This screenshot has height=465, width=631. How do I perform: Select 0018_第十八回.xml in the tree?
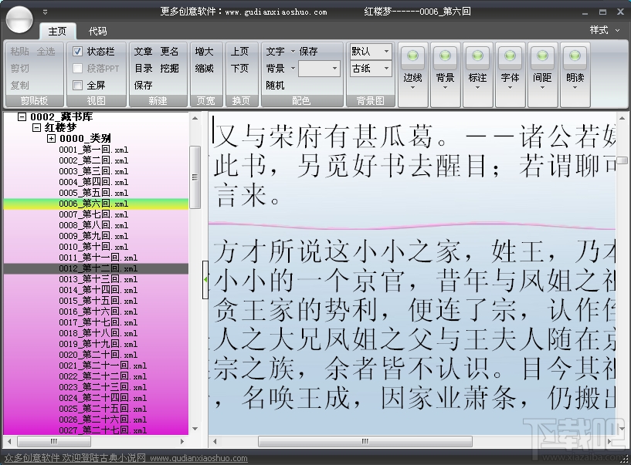(x=98, y=333)
